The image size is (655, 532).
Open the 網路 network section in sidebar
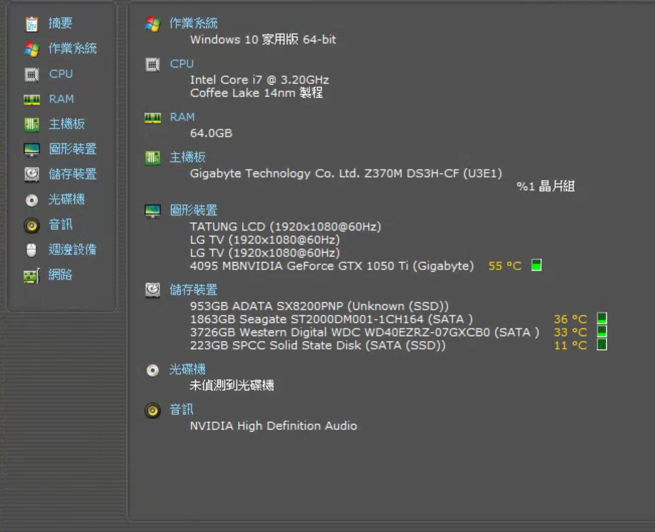click(x=60, y=275)
